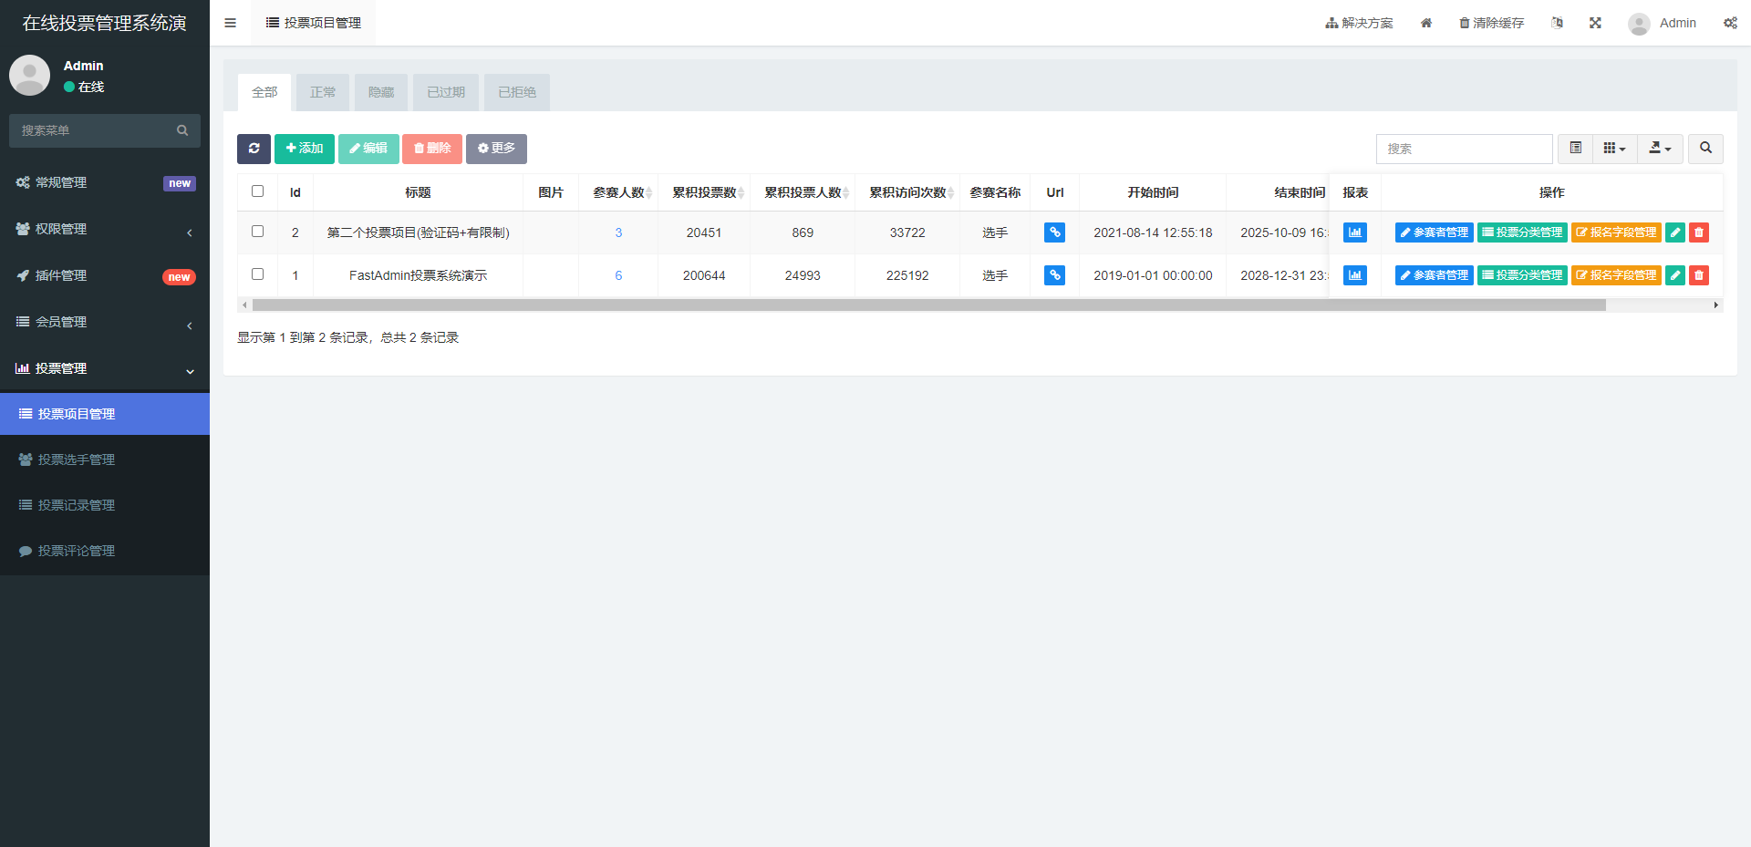Check the FastAdmin投票系统演示 row checkbox
The image size is (1751, 847).
coord(257,274)
